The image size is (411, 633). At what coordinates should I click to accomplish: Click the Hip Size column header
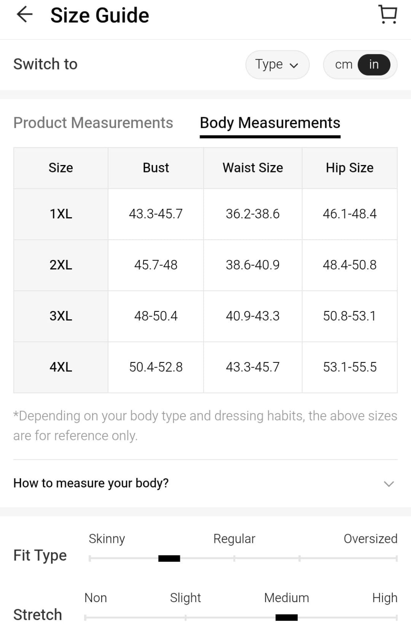pyautogui.click(x=349, y=168)
